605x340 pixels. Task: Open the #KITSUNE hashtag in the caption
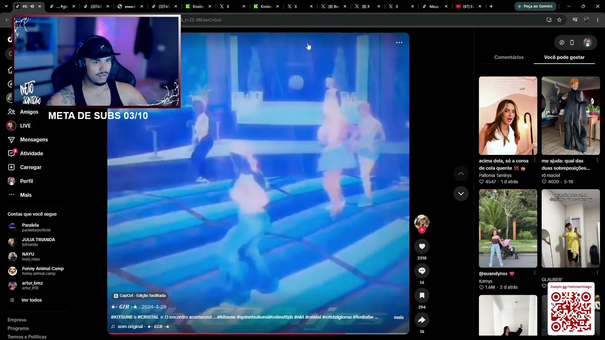[121, 317]
